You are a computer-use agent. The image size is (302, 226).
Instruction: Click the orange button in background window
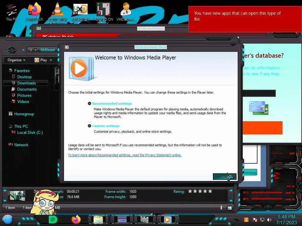[x=262, y=128]
